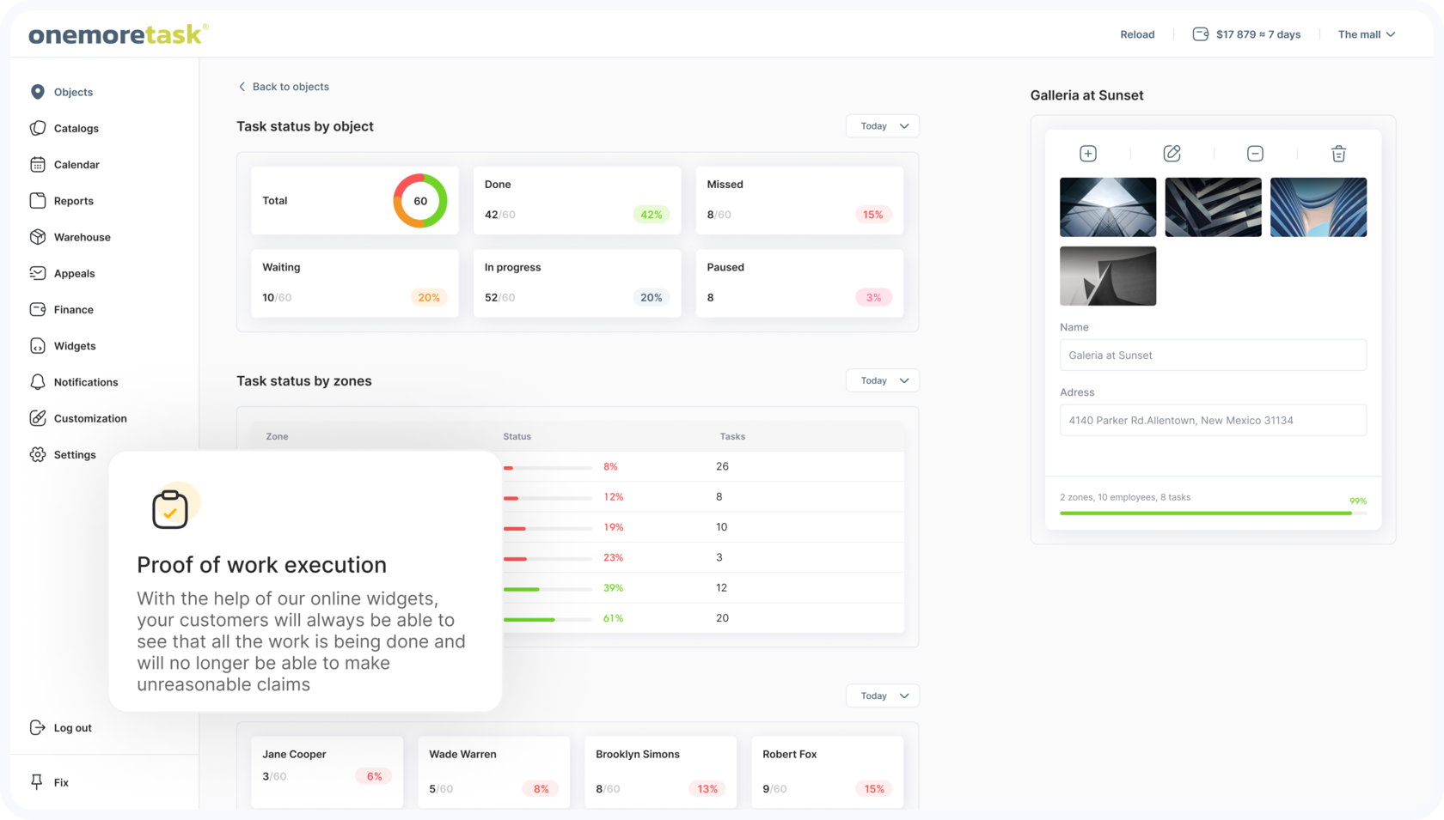Expand The mall dropdown in header
This screenshot has width=1444, height=820.
[1367, 34]
